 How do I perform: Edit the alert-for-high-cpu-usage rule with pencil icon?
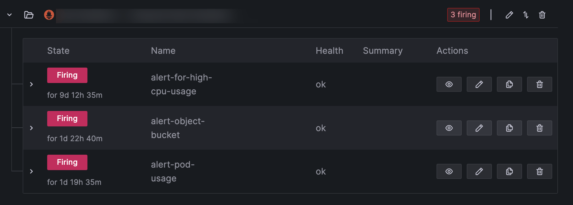pyautogui.click(x=479, y=84)
